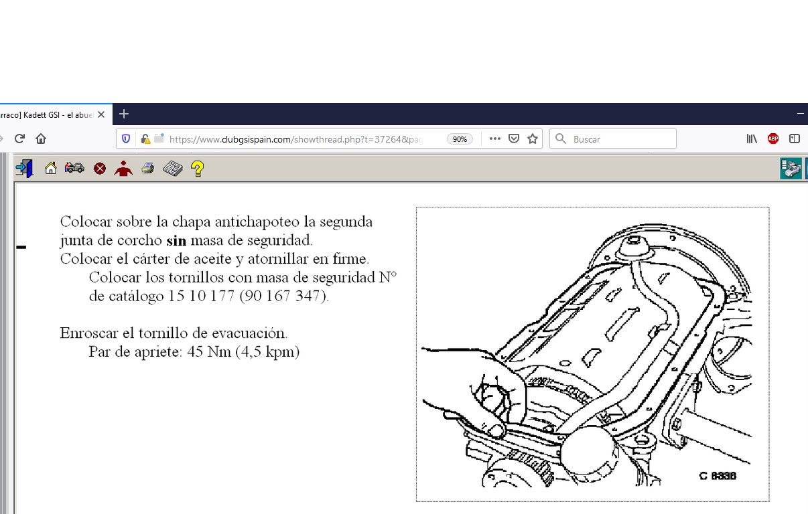808x520 pixels.
Task: Open the Adblock Plus extension
Action: [x=773, y=139]
